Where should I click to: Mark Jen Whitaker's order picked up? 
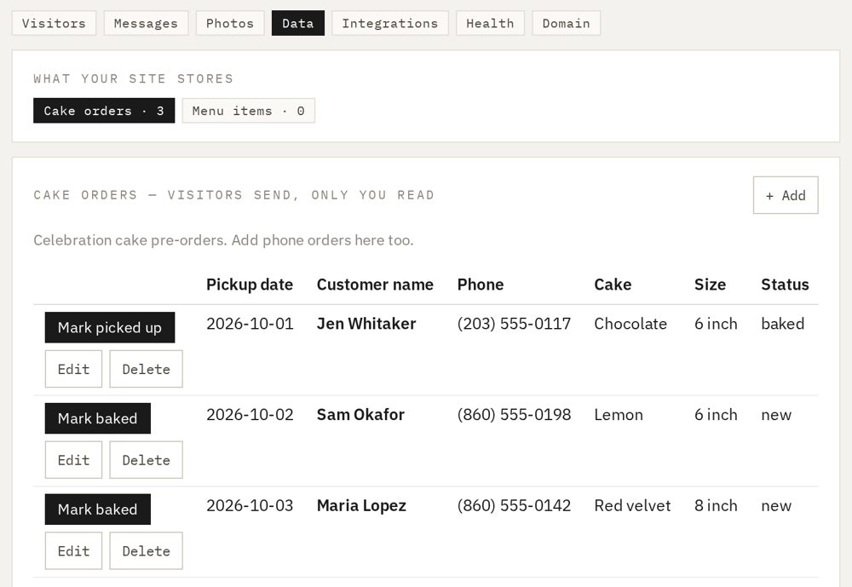tap(110, 328)
